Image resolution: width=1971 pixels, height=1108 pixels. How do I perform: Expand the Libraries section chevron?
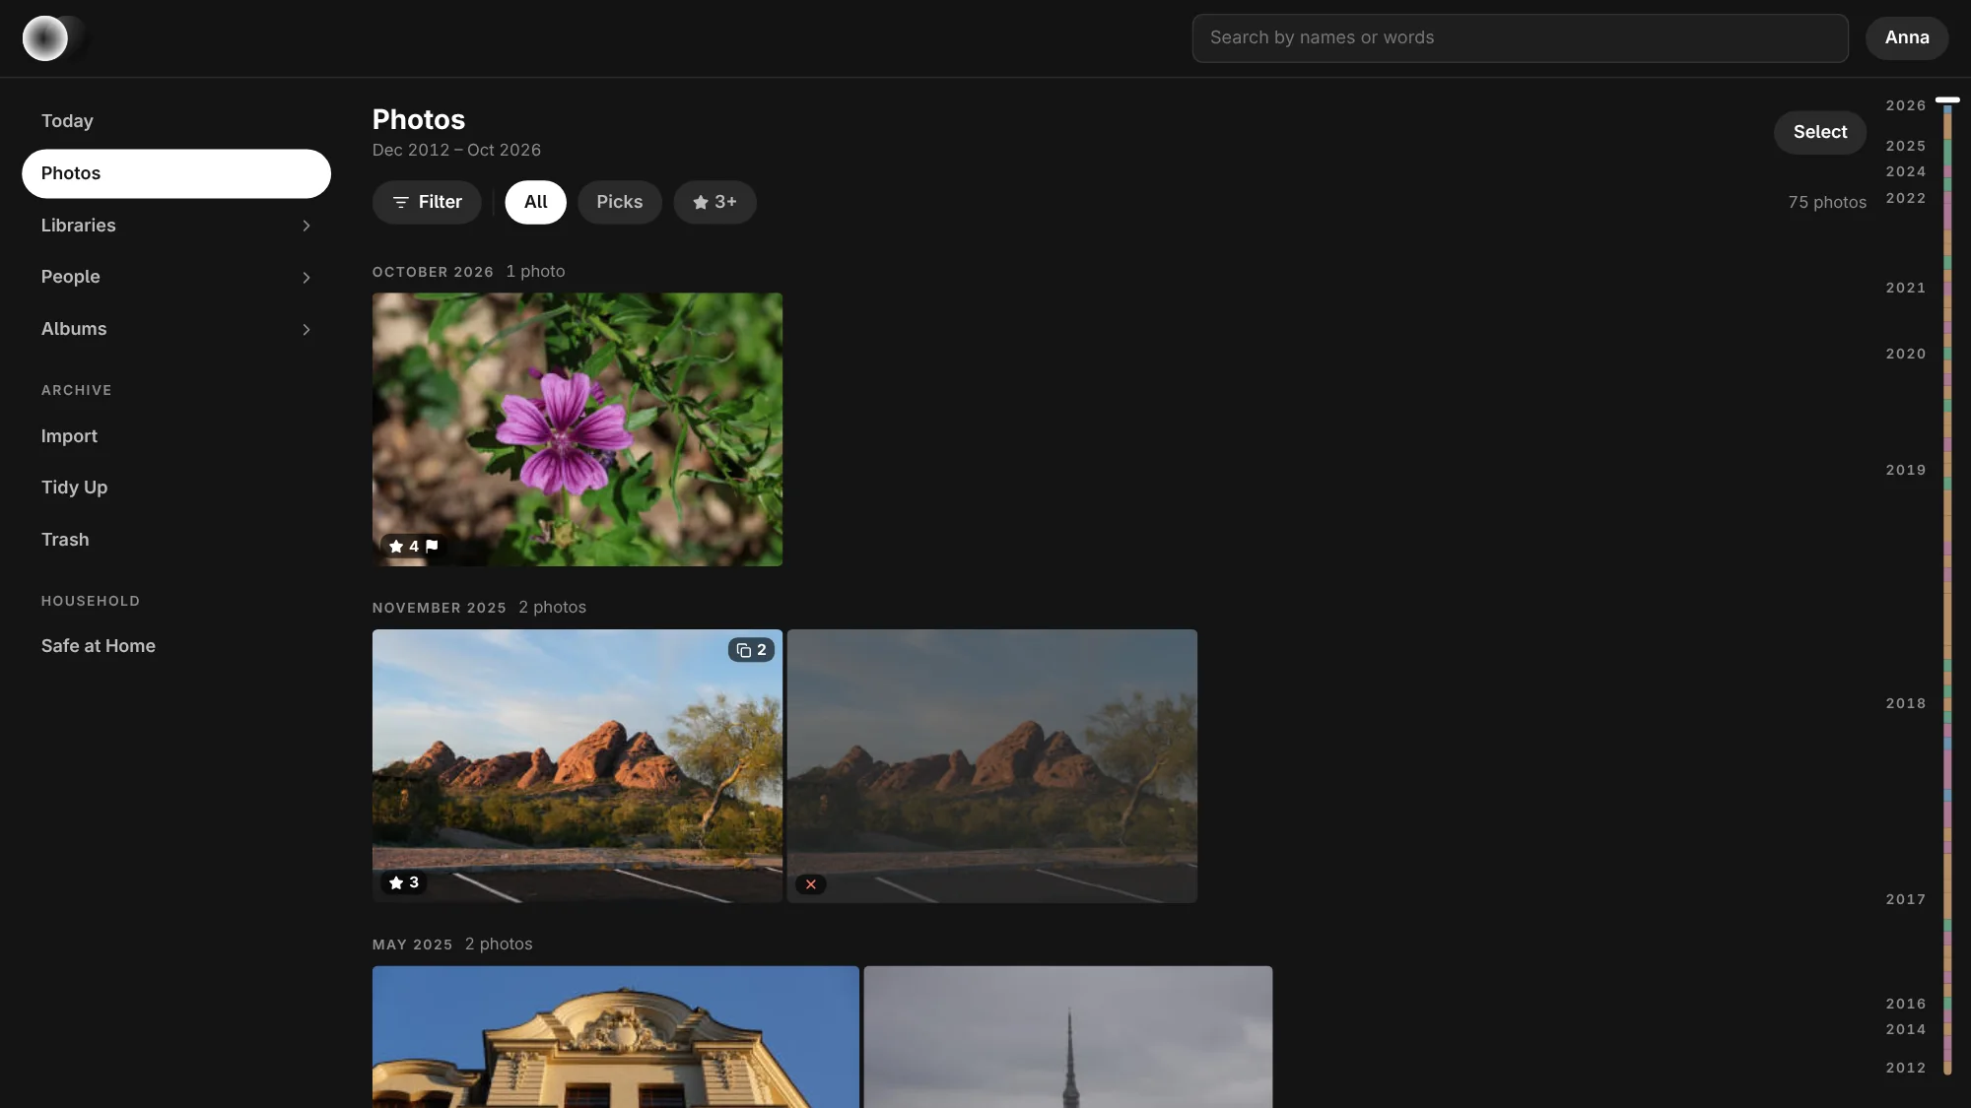pos(306,226)
